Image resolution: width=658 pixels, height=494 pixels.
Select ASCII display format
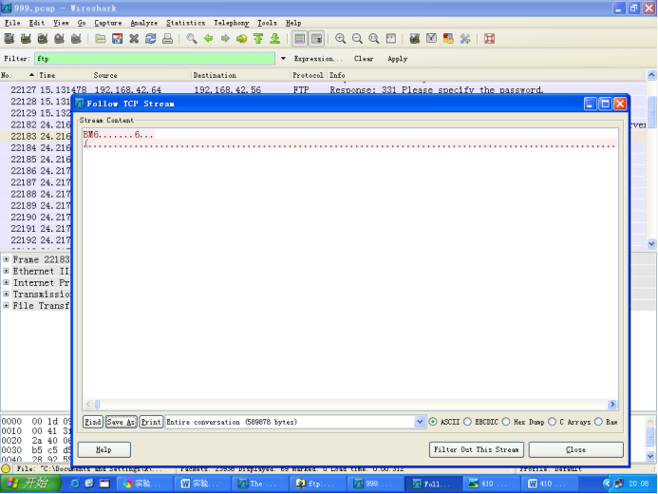[433, 422]
